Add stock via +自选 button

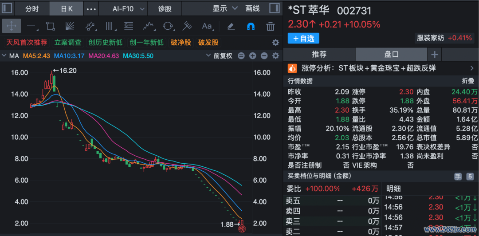pyautogui.click(x=303, y=39)
